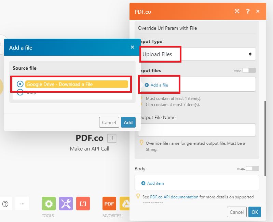Open help for the PDF.co module
The image size is (273, 222).
(248, 11)
